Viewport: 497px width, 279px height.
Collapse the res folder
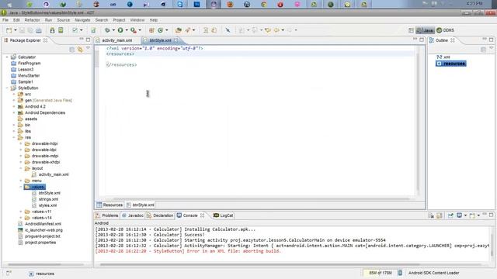click(14, 138)
